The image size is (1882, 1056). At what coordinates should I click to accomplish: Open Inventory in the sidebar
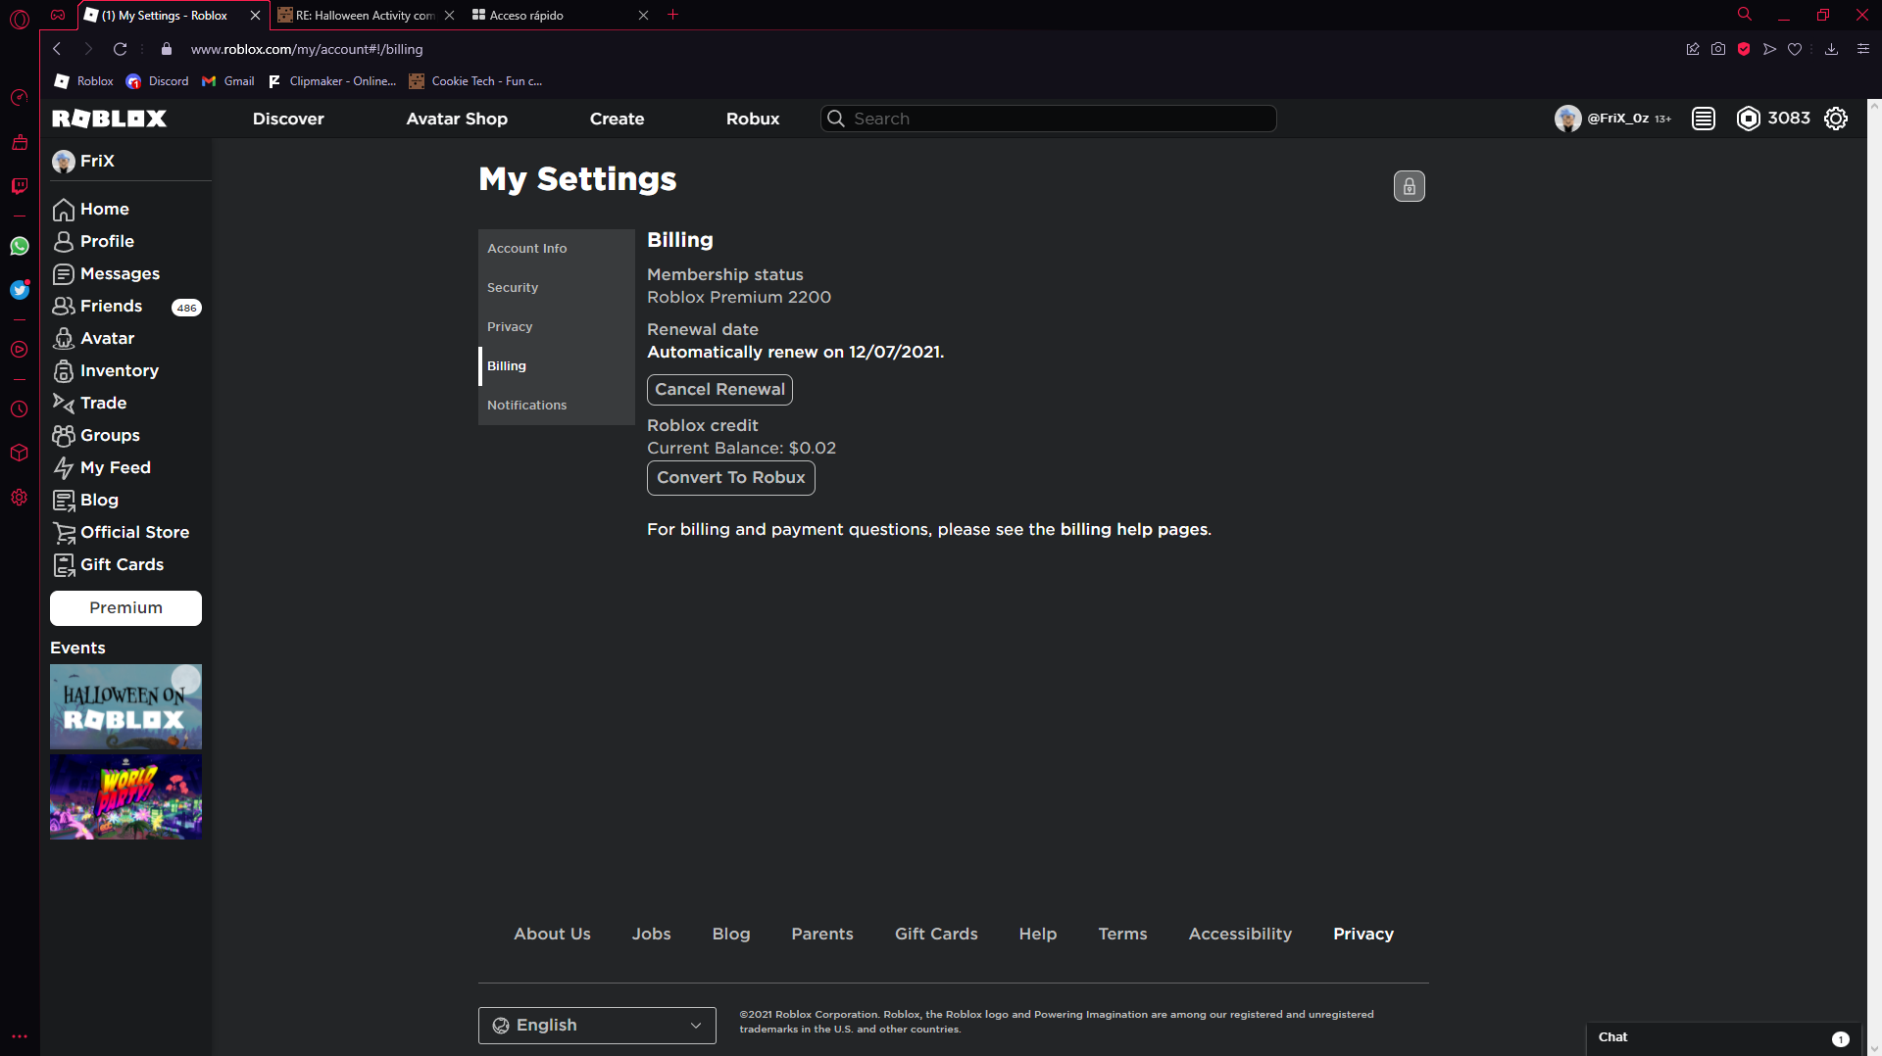tap(105, 370)
